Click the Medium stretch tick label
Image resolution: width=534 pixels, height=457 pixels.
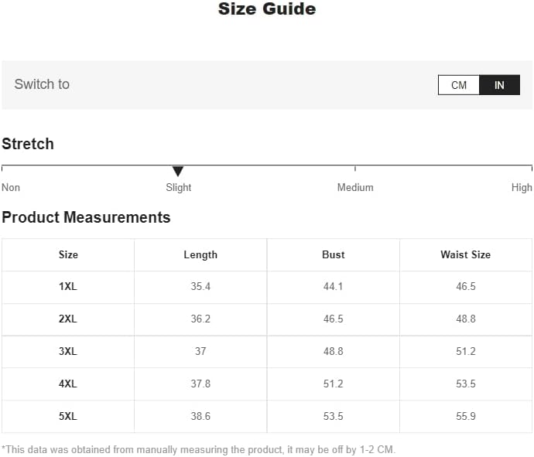coord(355,187)
